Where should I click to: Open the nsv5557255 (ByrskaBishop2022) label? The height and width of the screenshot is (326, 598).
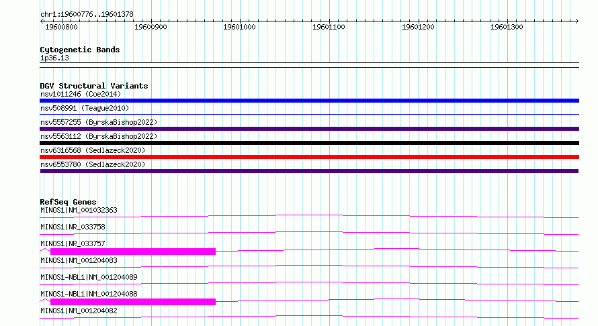pyautogui.click(x=99, y=122)
